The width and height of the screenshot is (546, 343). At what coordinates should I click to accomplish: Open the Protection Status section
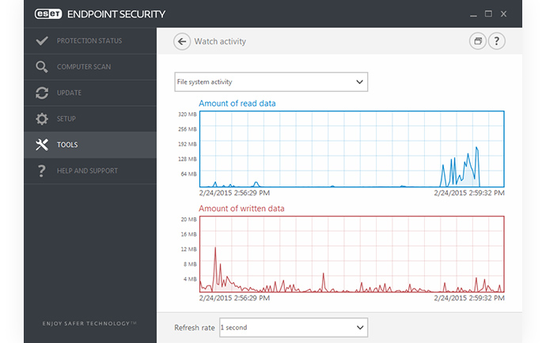pyautogui.click(x=90, y=40)
